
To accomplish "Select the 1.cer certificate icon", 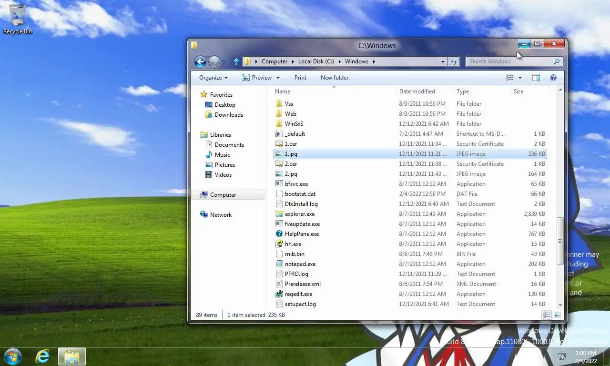I will [279, 144].
